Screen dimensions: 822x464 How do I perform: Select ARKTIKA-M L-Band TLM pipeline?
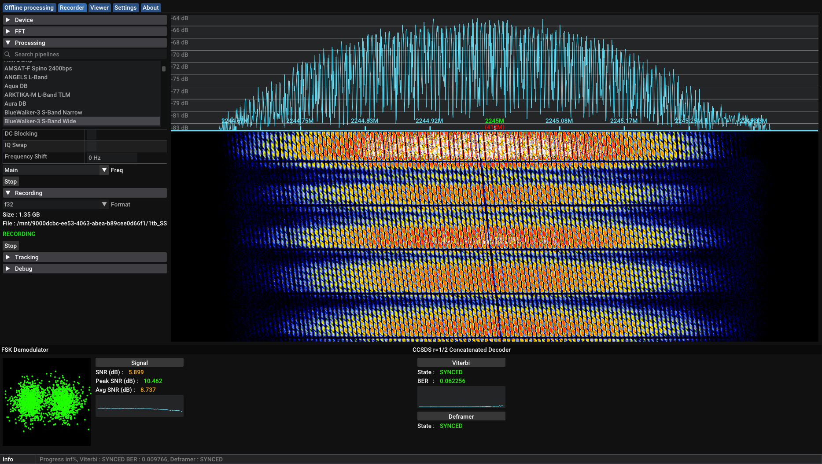coord(37,95)
